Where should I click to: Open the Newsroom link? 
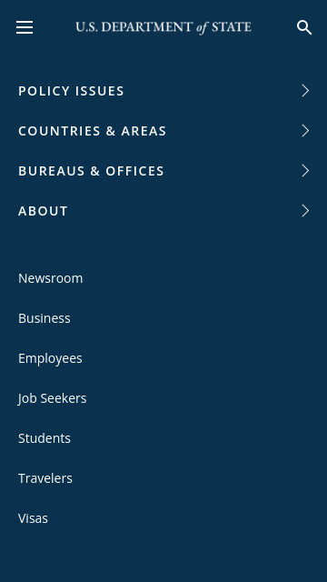(x=51, y=278)
